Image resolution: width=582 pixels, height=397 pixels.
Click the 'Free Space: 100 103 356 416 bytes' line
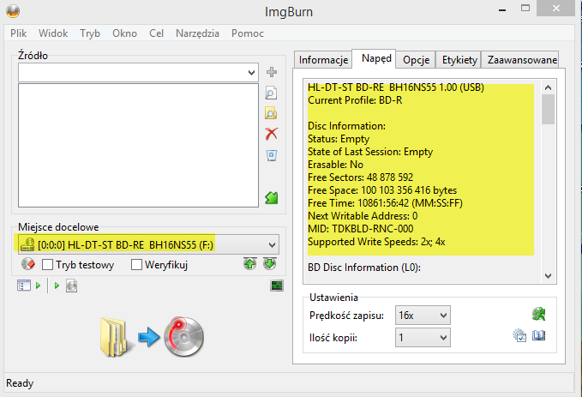(x=382, y=190)
